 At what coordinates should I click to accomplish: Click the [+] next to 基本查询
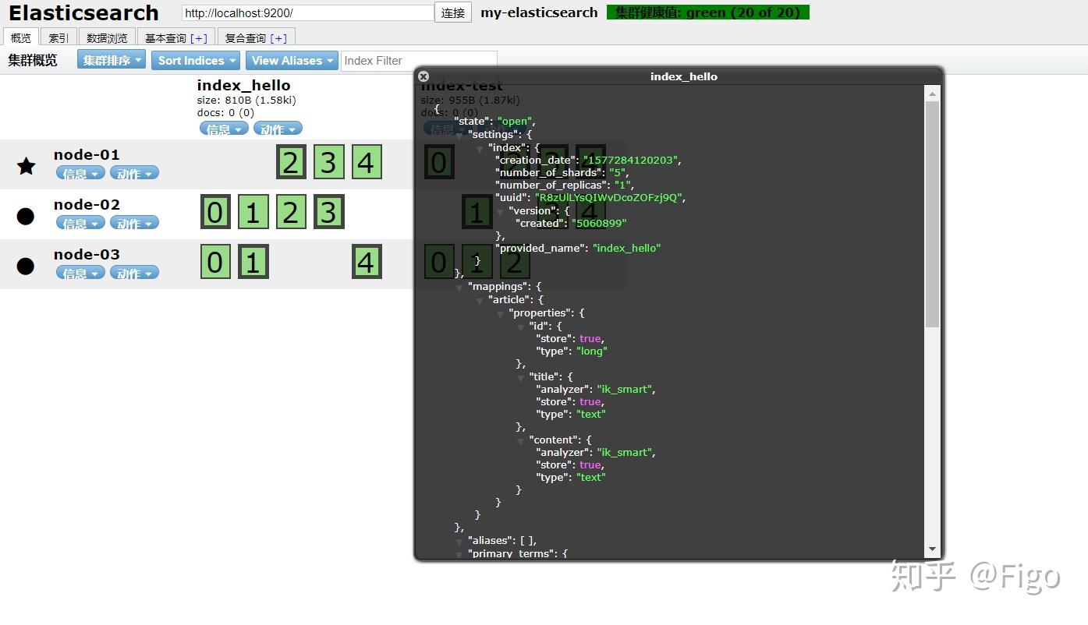[x=199, y=38]
